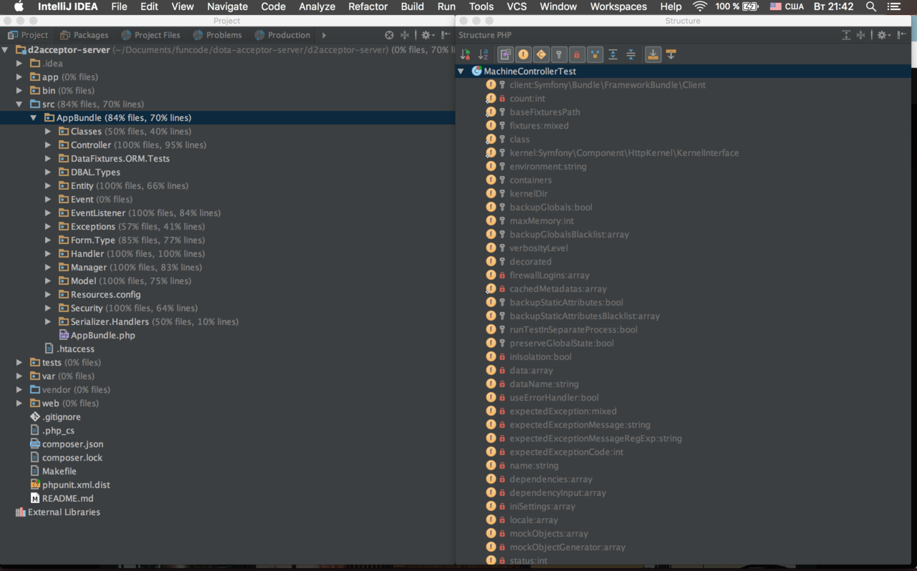Toggle the gray key visibility filter button
The height and width of the screenshot is (571, 917).
tap(560, 54)
